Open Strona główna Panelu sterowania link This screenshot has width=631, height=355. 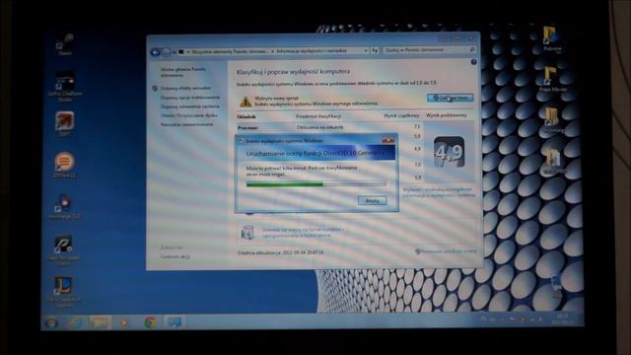click(x=183, y=72)
